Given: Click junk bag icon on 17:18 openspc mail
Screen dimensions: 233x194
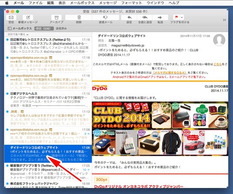Looking at the screenshot, I should 50,58.
